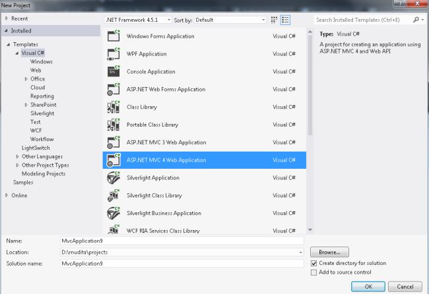The width and height of the screenshot is (429, 294).
Task: Click the template list scrollbar thumb
Action: [310, 86]
